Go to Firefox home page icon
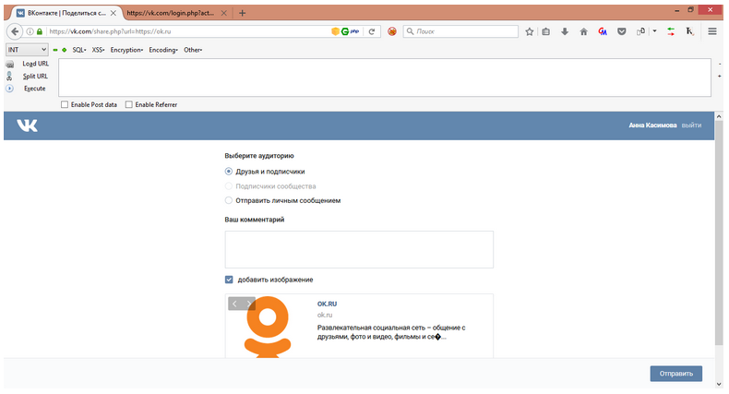The width and height of the screenshot is (729, 394). pyautogui.click(x=583, y=31)
